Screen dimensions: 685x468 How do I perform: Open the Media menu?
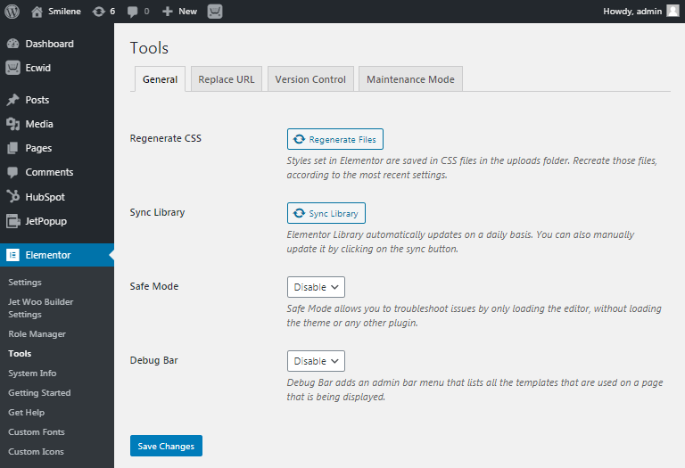pyautogui.click(x=39, y=124)
